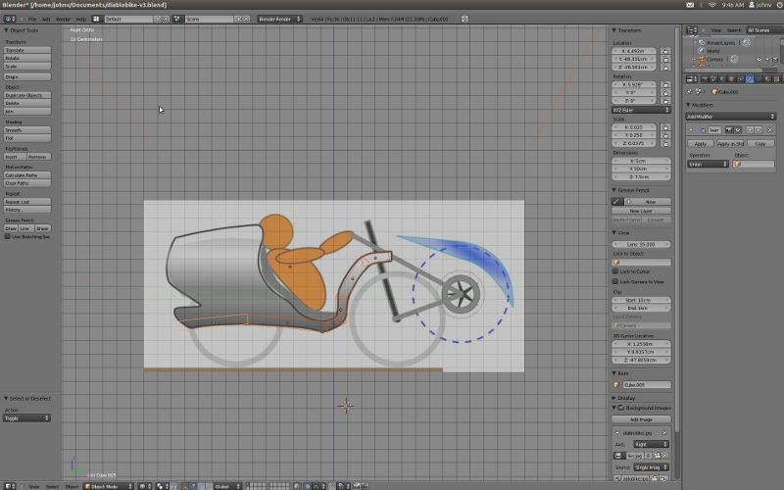This screenshot has width=784, height=490.
Task: Open the Render menu
Action: coord(63,19)
